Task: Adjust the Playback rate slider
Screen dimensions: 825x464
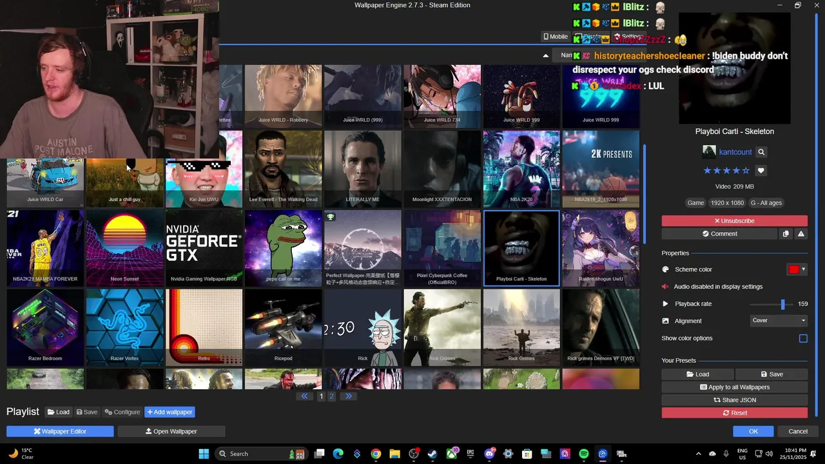Action: [772, 304]
